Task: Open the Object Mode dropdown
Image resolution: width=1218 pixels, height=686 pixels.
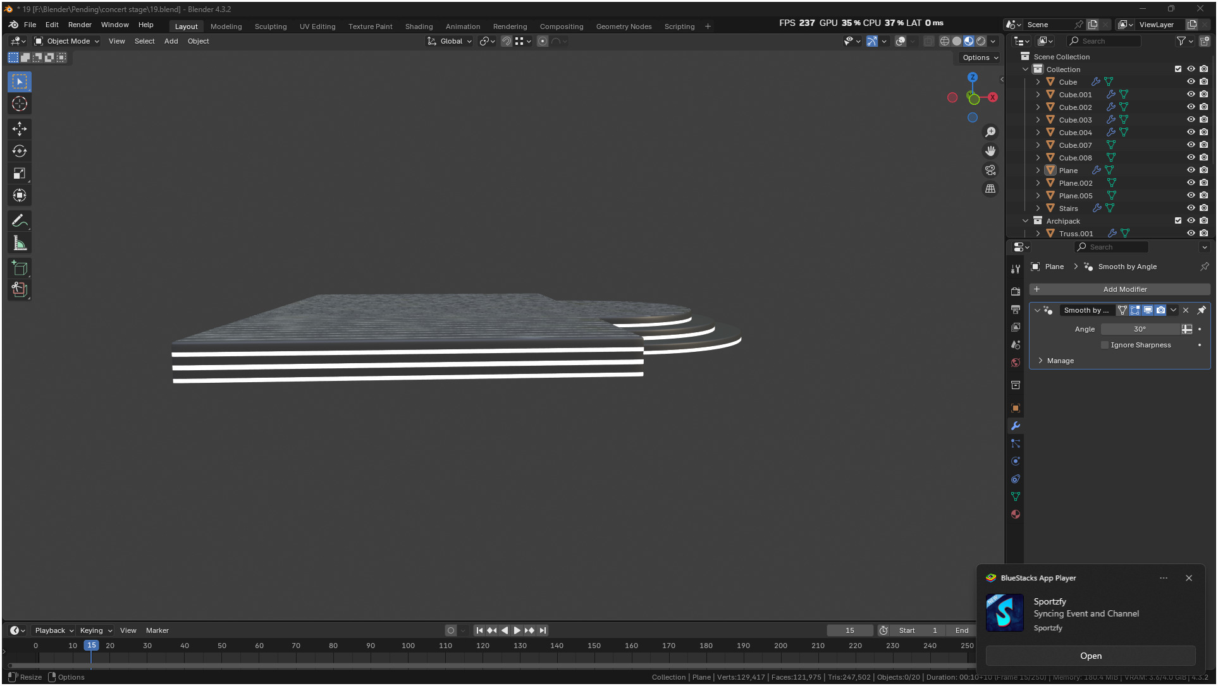Action: (67, 41)
